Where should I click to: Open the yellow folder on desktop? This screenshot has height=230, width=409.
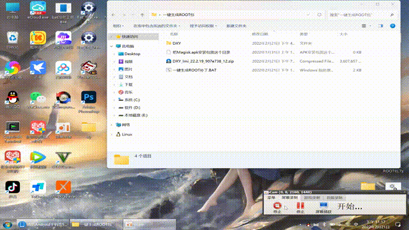pos(89,130)
